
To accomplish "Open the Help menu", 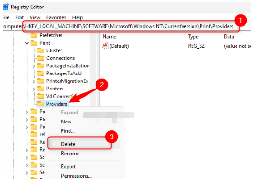I will click(78, 17).
